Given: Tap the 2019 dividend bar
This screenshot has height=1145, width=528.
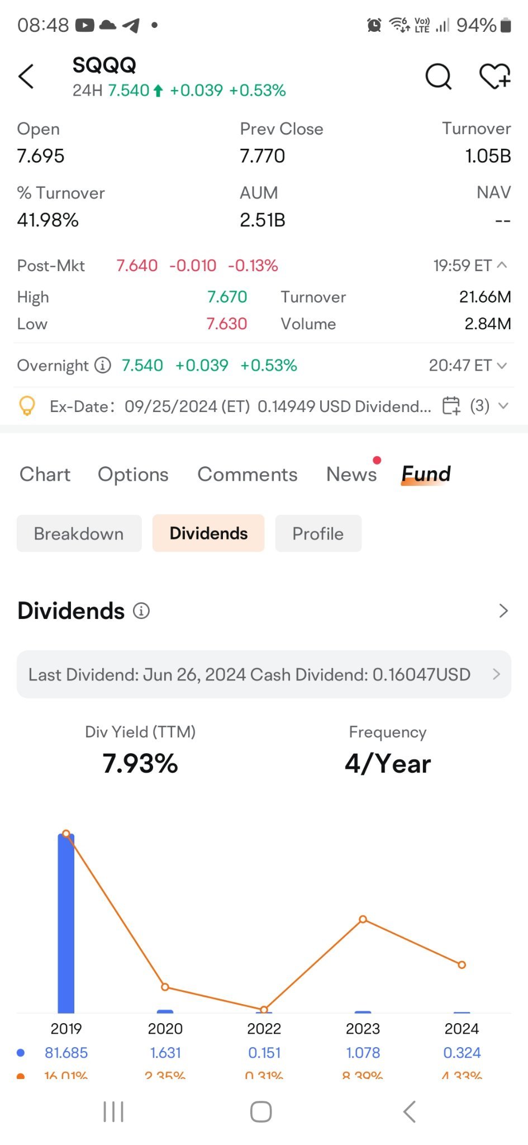Looking at the screenshot, I should pos(66,922).
